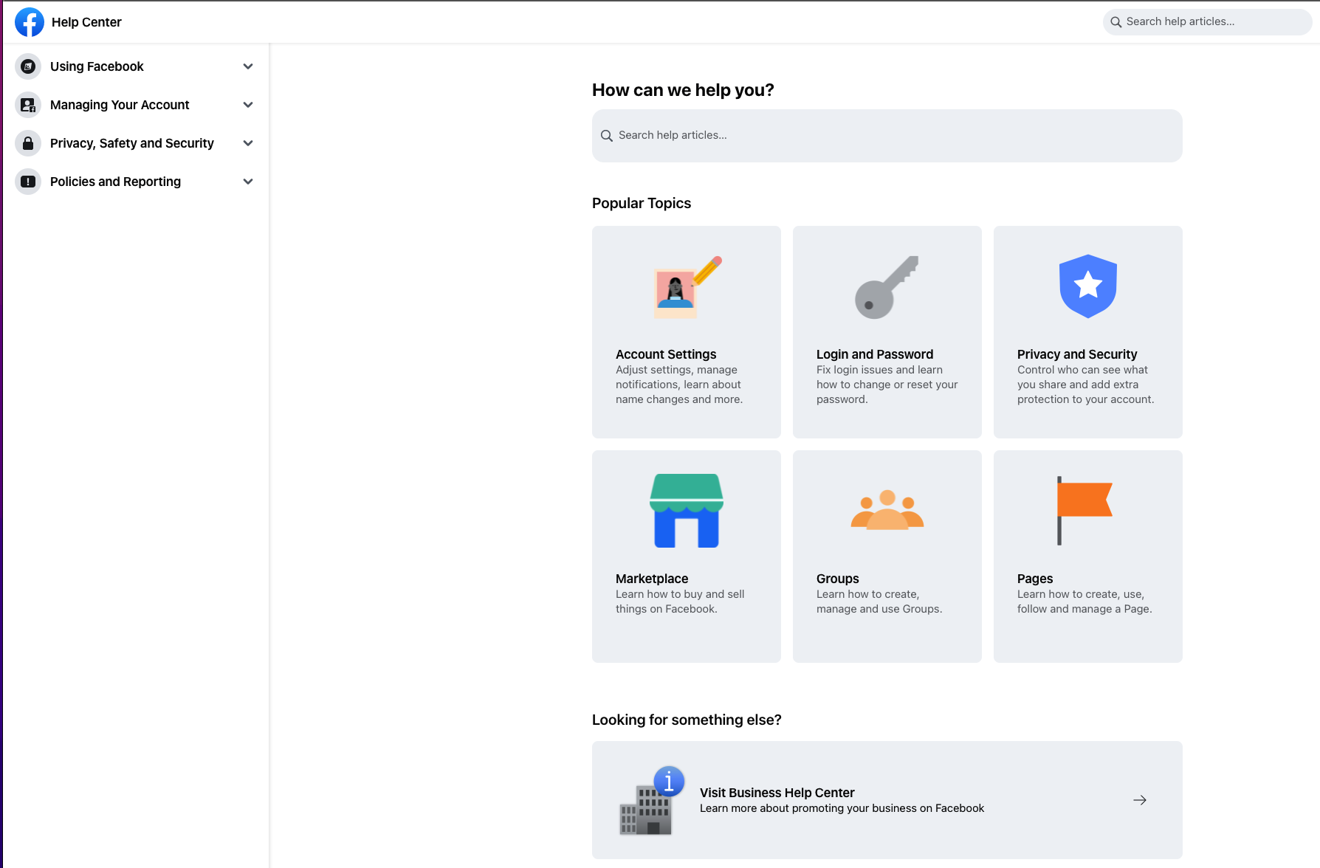Viewport: 1320px width, 868px height.
Task: Expand the Managing Your Account chevron
Action: [x=248, y=105]
